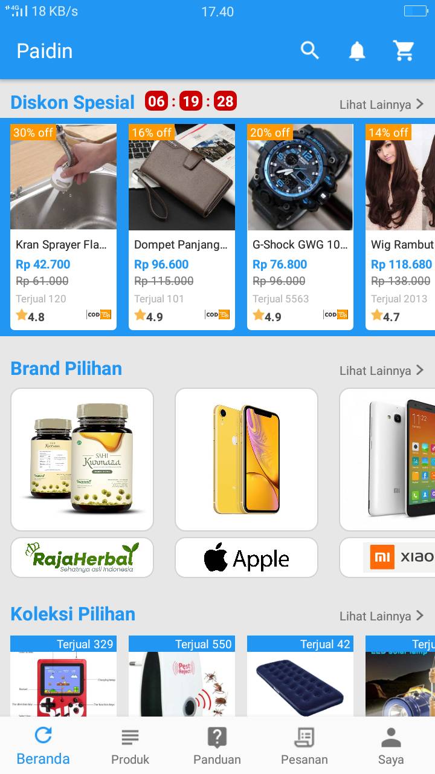Tap the COD badge on Kran Sprayer
Viewport: 435px width, 774px height.
99,314
